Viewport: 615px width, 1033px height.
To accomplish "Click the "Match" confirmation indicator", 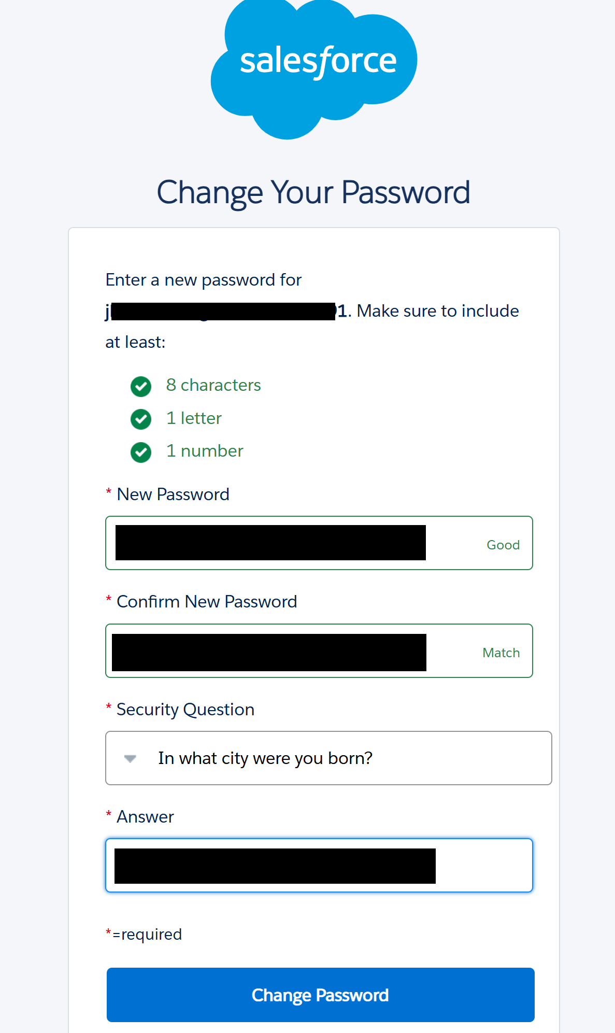I will click(500, 653).
